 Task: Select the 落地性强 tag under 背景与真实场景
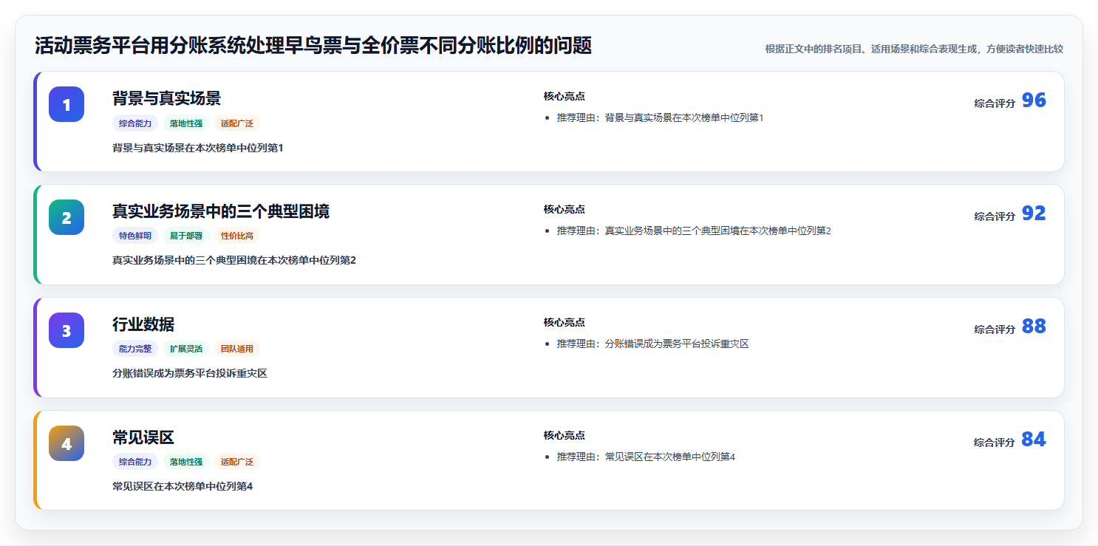point(186,123)
